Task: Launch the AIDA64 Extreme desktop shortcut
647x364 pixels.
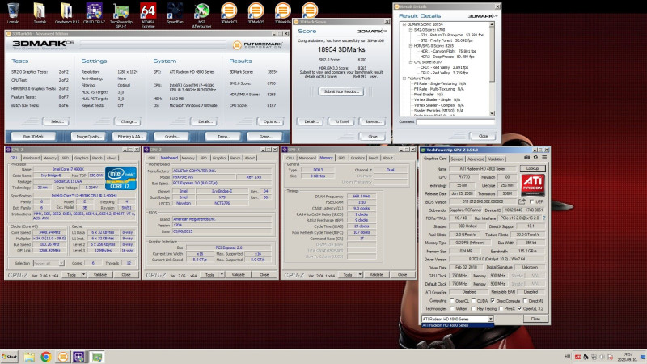Action: click(x=148, y=15)
